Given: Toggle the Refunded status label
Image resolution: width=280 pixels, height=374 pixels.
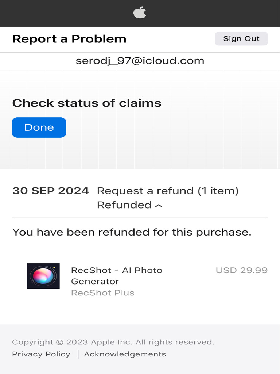Looking at the screenshot, I should (124, 205).
